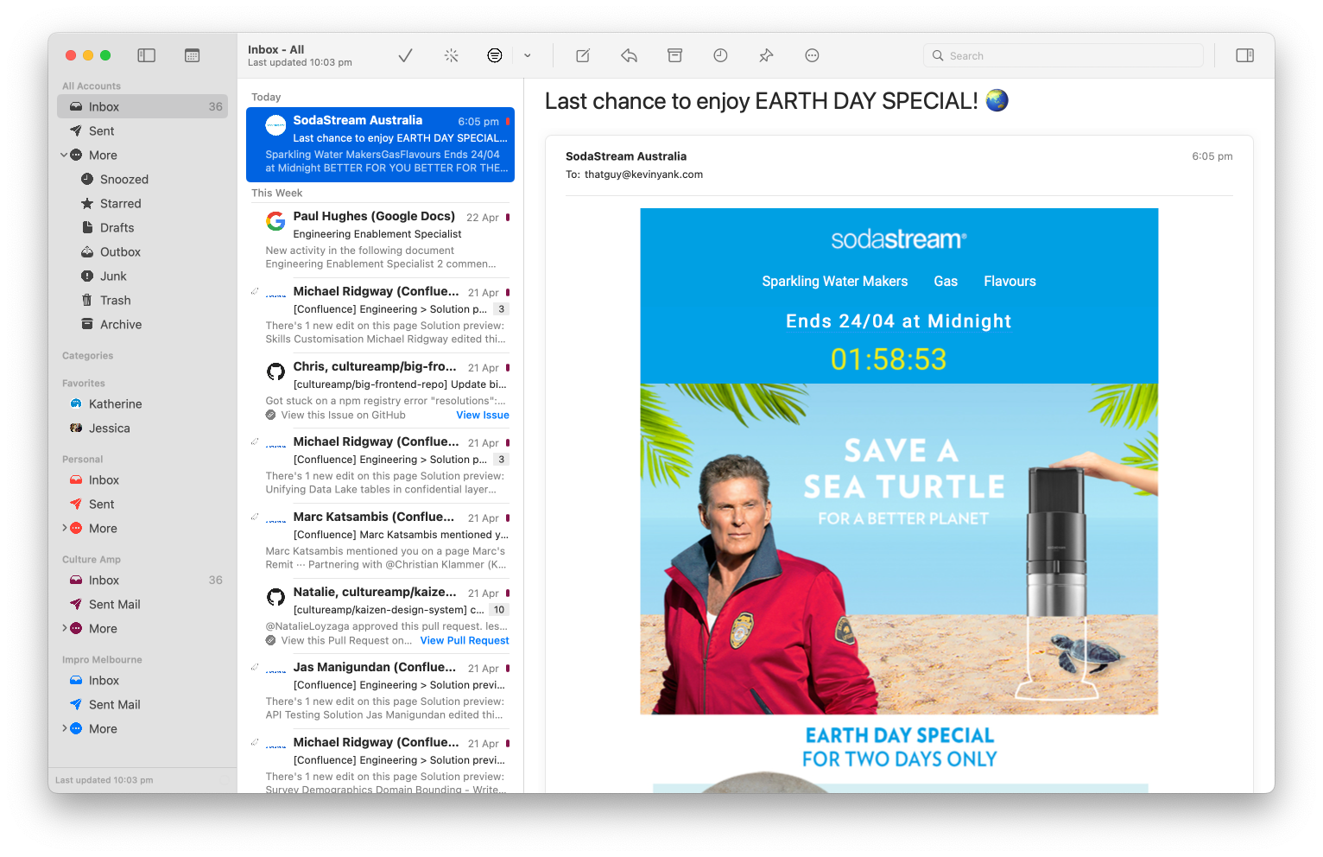Open the Archive folder
Screen dimensions: 1323x857
click(142, 325)
